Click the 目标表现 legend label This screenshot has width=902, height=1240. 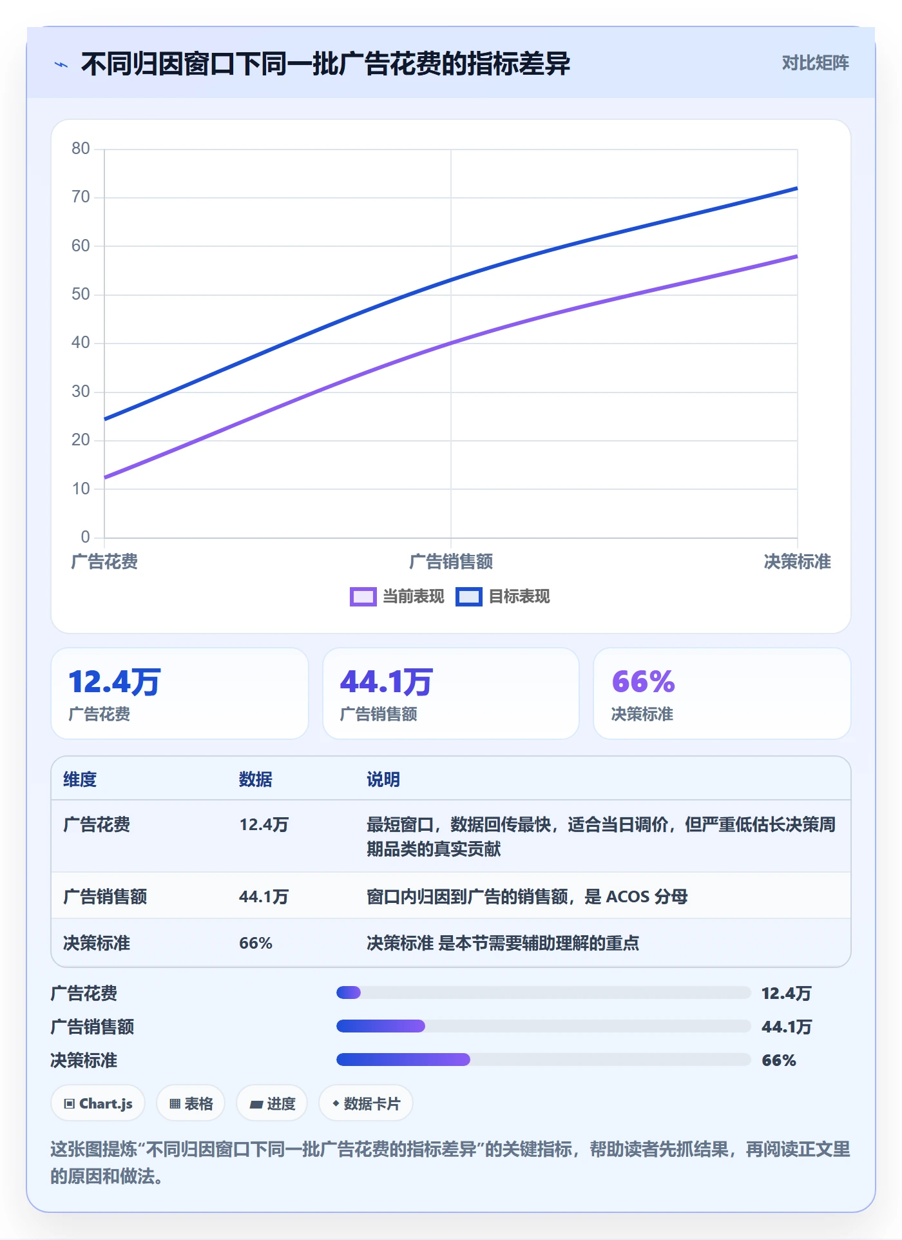point(519,597)
